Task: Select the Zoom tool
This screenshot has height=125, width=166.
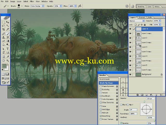Action: tap(8, 60)
